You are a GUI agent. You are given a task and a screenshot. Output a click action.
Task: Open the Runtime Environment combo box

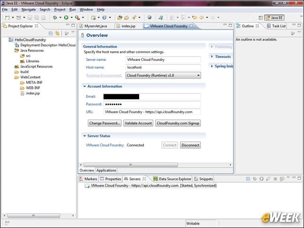163,75
